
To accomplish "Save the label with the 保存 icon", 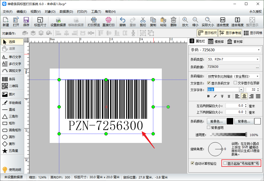I will tap(26, 22).
